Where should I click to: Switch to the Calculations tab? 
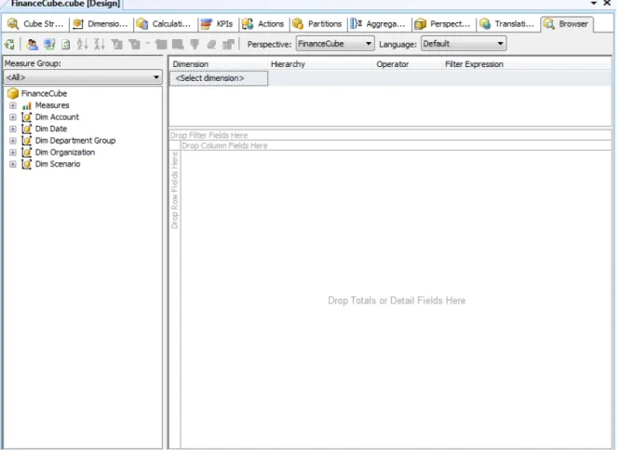[x=165, y=23]
